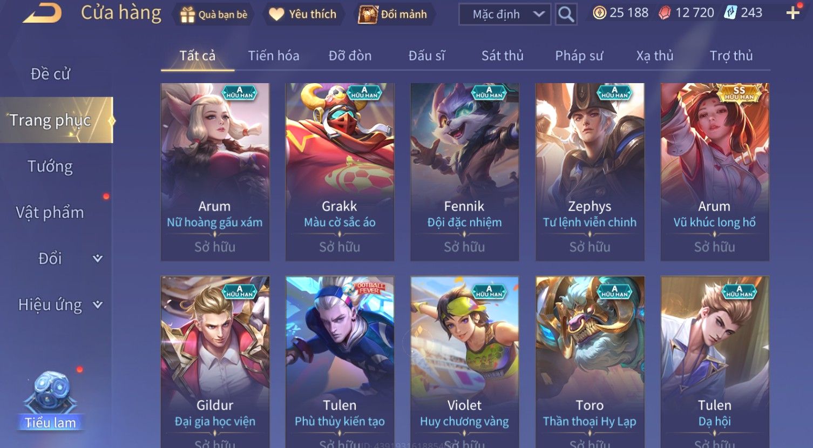Expand the Đổi sidebar section
The height and width of the screenshot is (448, 813).
click(x=98, y=259)
